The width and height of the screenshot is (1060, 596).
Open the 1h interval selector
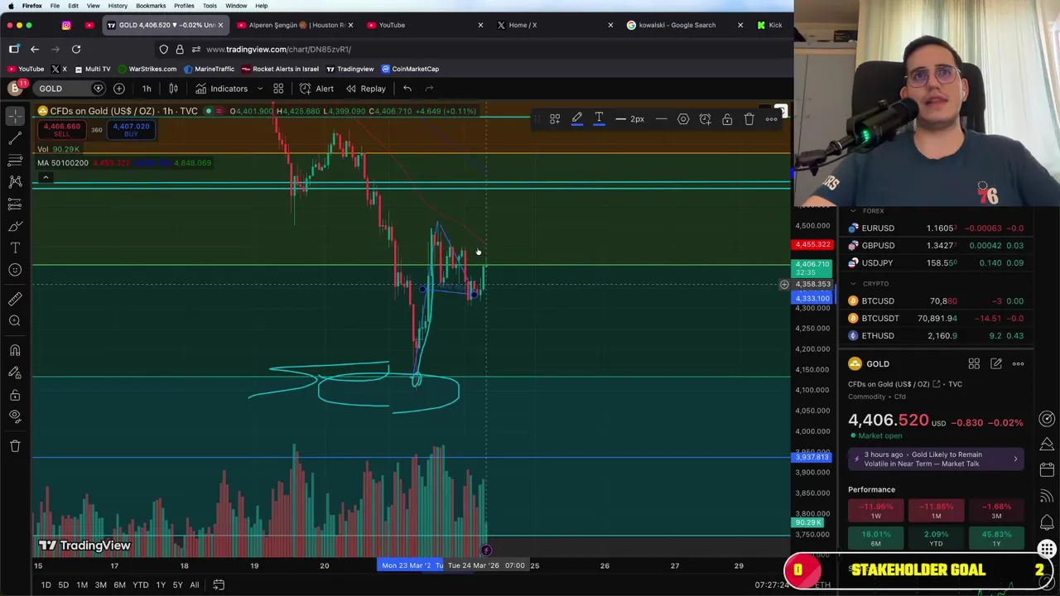click(x=147, y=89)
